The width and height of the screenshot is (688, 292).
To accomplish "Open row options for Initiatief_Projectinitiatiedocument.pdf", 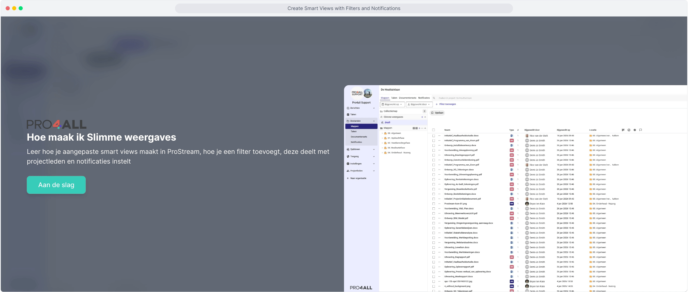I will [x=439, y=199].
